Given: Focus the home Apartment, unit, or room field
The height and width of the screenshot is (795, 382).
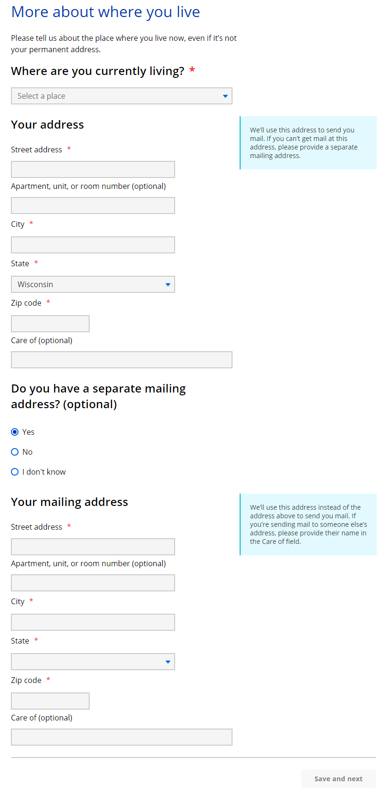Looking at the screenshot, I should pos(93,206).
